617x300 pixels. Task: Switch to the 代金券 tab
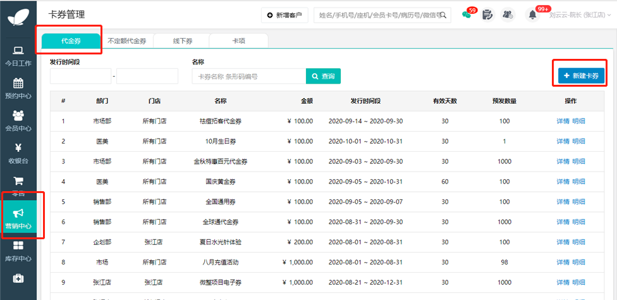(x=71, y=41)
